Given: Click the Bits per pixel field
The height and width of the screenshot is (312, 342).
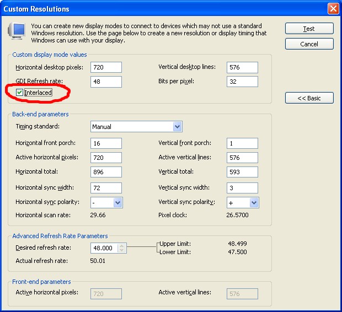Looking at the screenshot, I should [x=242, y=82].
